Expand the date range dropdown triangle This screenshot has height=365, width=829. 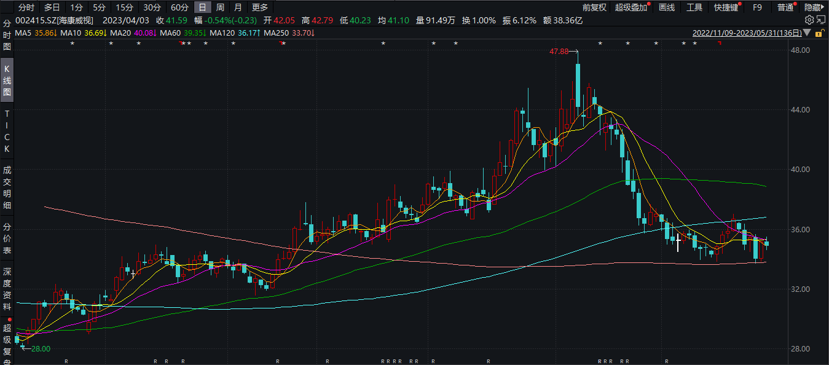tap(808, 33)
